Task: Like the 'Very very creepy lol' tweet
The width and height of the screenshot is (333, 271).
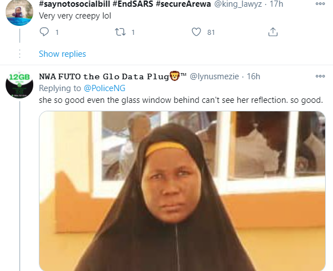Action: coord(196,32)
